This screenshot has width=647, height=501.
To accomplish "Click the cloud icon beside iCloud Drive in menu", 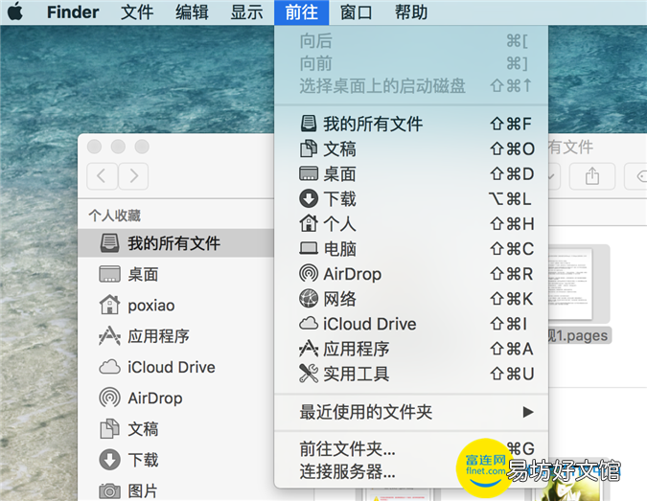I will pyautogui.click(x=309, y=323).
